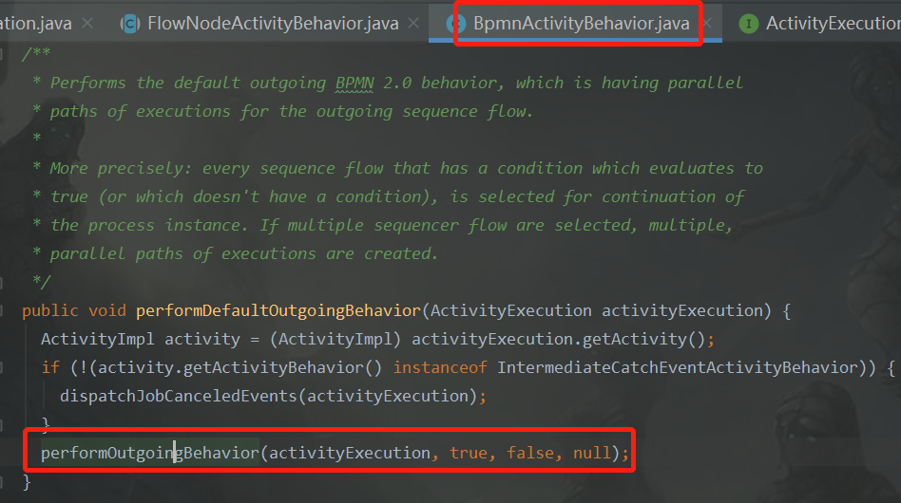Click IntermediateCatchEventActivityBehavior class reference
The image size is (901, 503).
tap(678, 367)
